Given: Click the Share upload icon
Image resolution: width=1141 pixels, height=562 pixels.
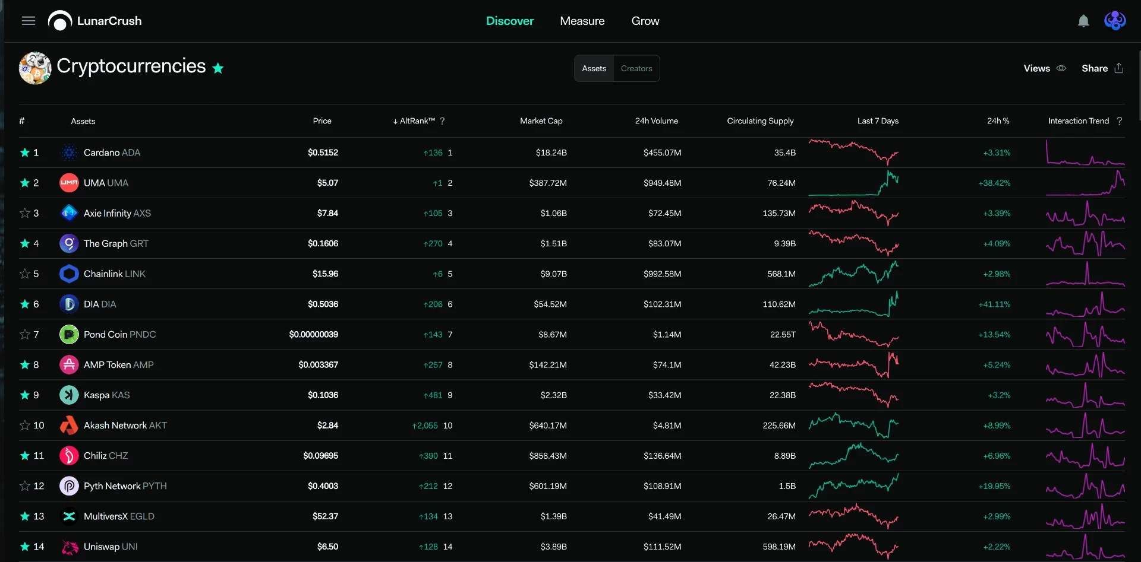Looking at the screenshot, I should click(1119, 68).
